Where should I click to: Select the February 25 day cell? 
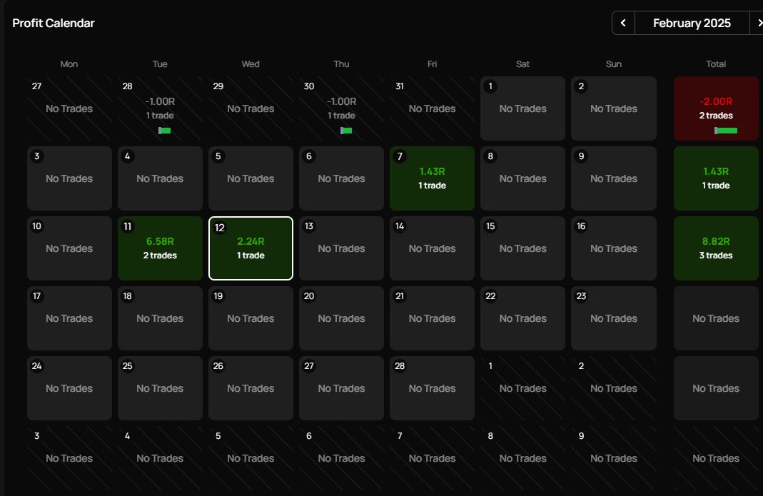click(x=160, y=388)
